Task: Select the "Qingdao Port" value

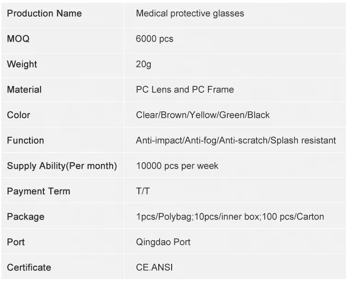Action: click(163, 242)
